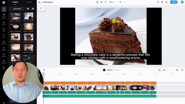This screenshot has height=104, width=185.
Task: Open the invite collaborators icon
Action: coord(158,2)
